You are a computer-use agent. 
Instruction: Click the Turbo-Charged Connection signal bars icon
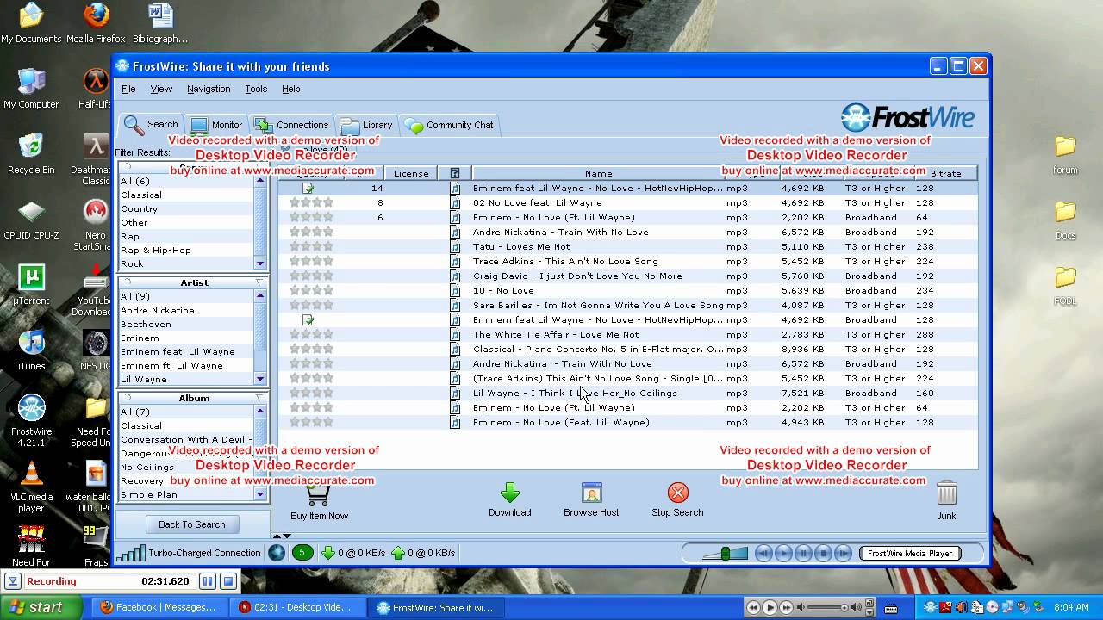point(131,554)
